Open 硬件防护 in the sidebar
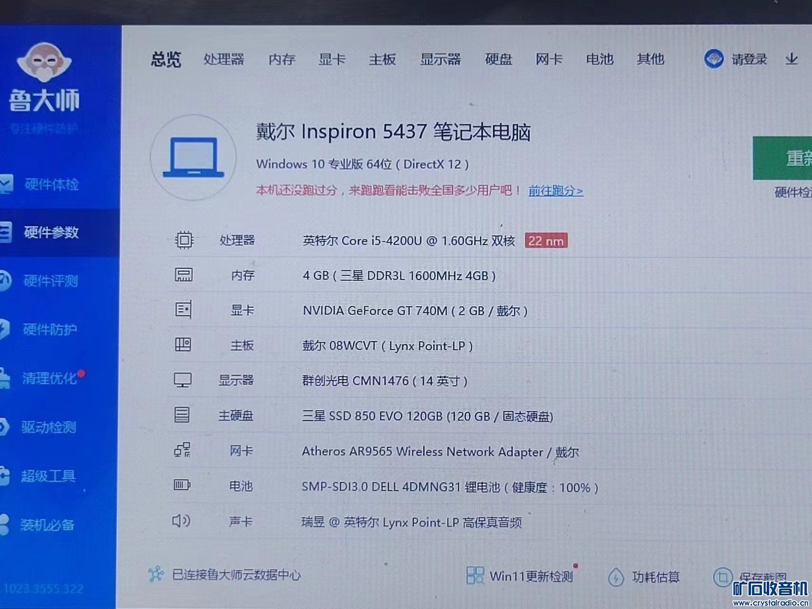The height and width of the screenshot is (609, 812). [50, 330]
